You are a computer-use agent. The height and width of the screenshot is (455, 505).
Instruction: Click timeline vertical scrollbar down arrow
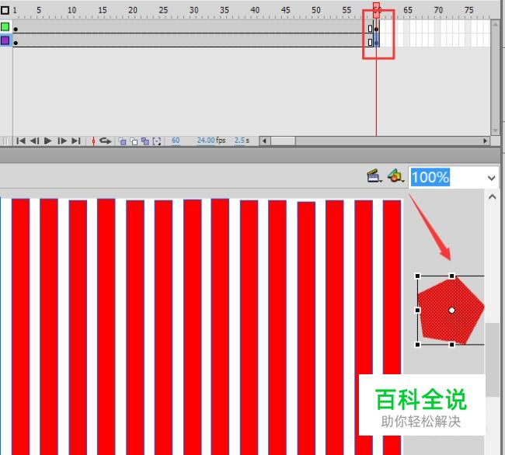[496, 130]
